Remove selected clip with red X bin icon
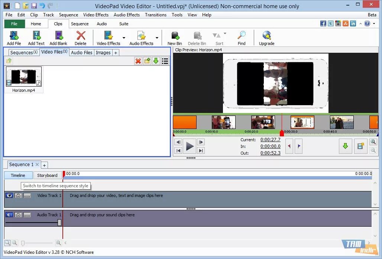Screen dimensions: 382x259 point(138,61)
